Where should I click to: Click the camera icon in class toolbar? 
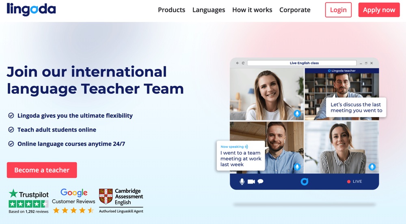[x=251, y=181]
